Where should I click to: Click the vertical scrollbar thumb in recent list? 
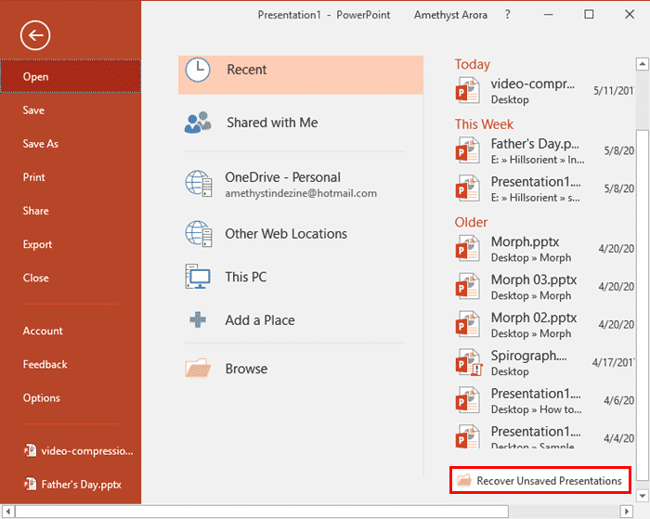pyautogui.click(x=643, y=305)
